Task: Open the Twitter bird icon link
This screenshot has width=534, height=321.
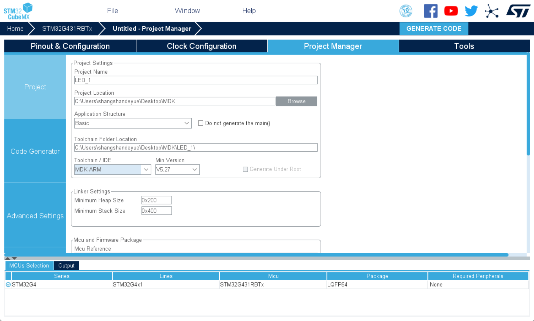Action: tap(471, 11)
